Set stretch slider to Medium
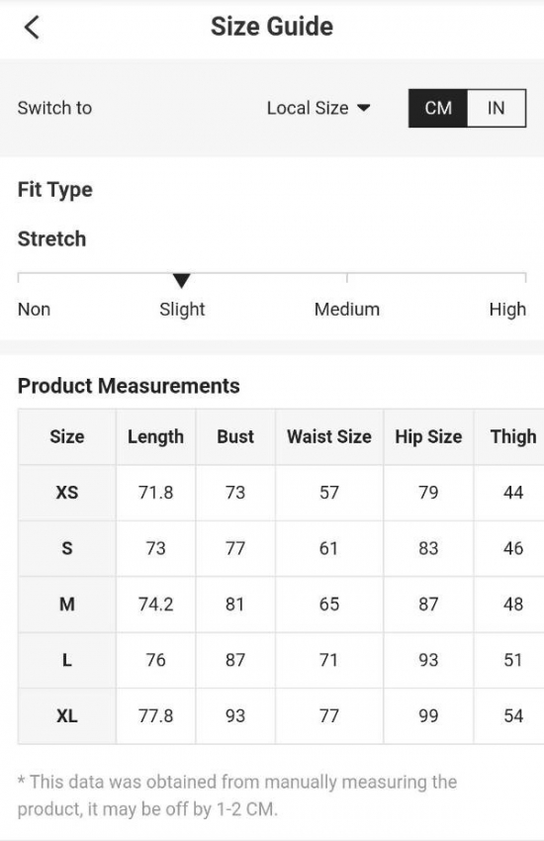 click(347, 309)
